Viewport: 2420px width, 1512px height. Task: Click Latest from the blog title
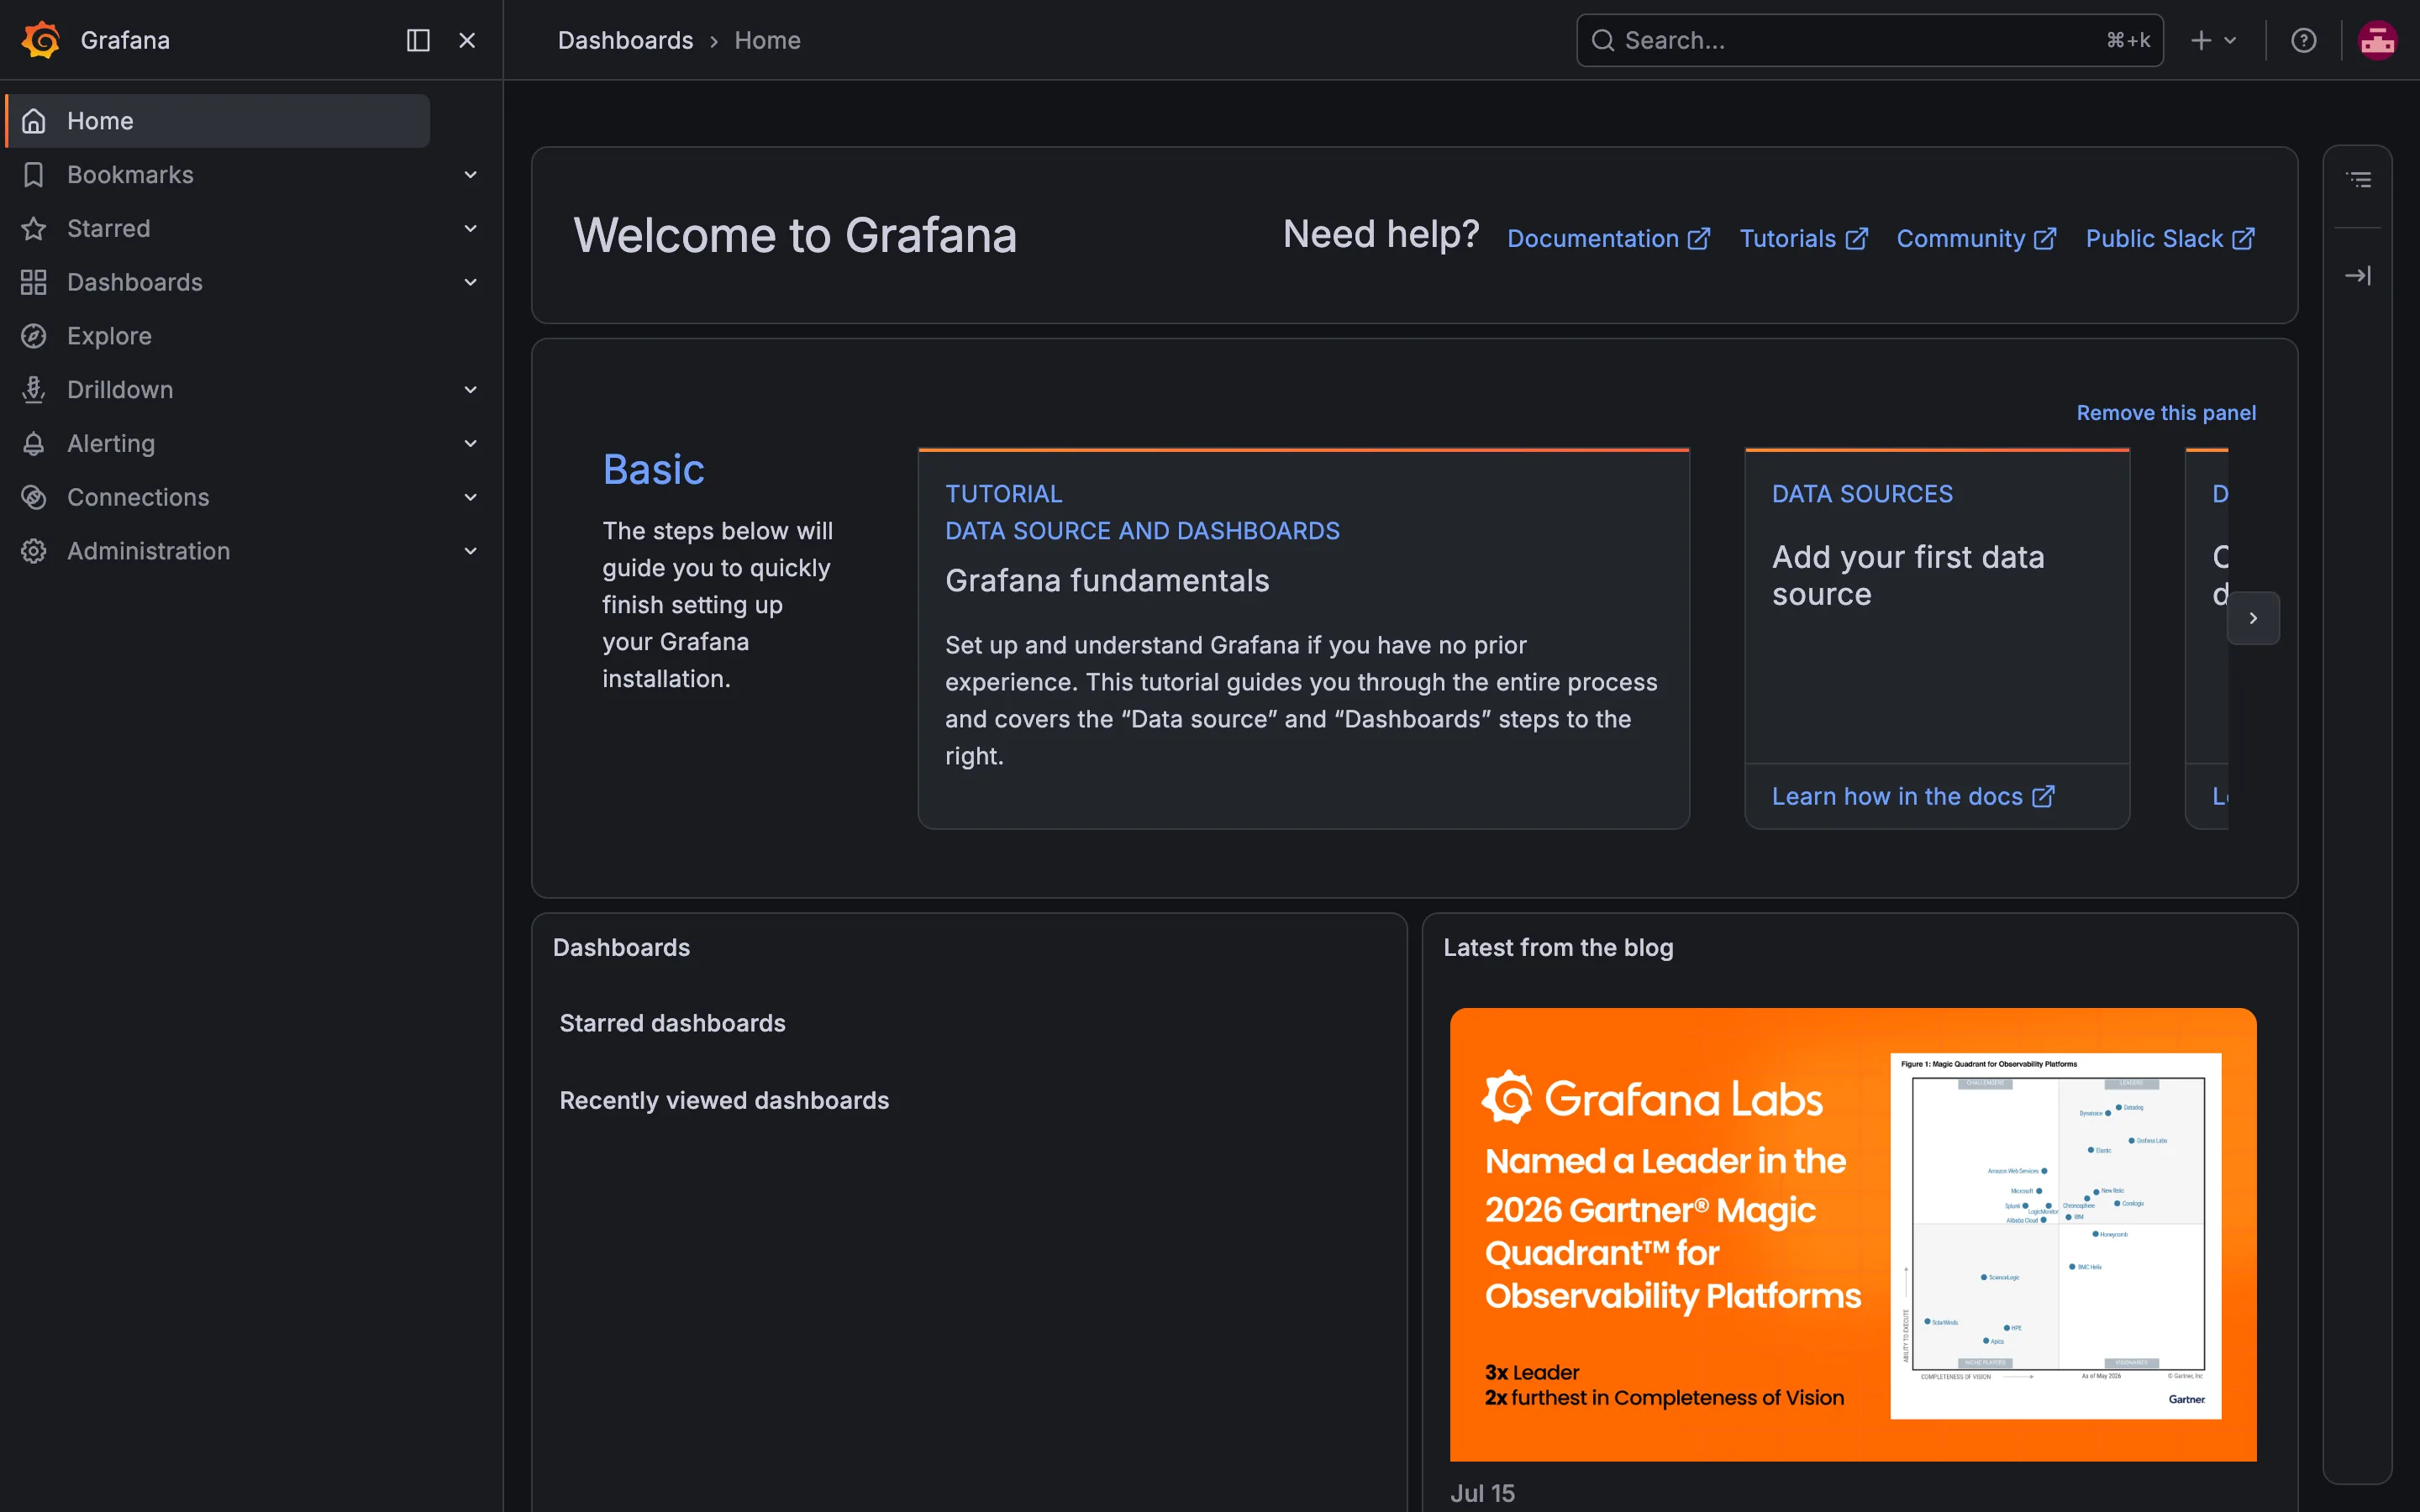click(1558, 948)
